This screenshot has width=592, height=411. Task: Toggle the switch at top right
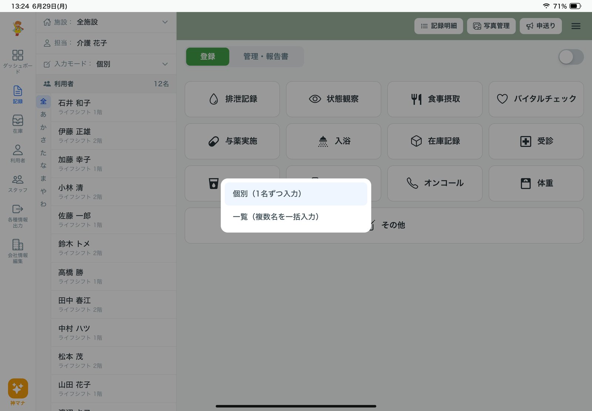click(x=571, y=57)
